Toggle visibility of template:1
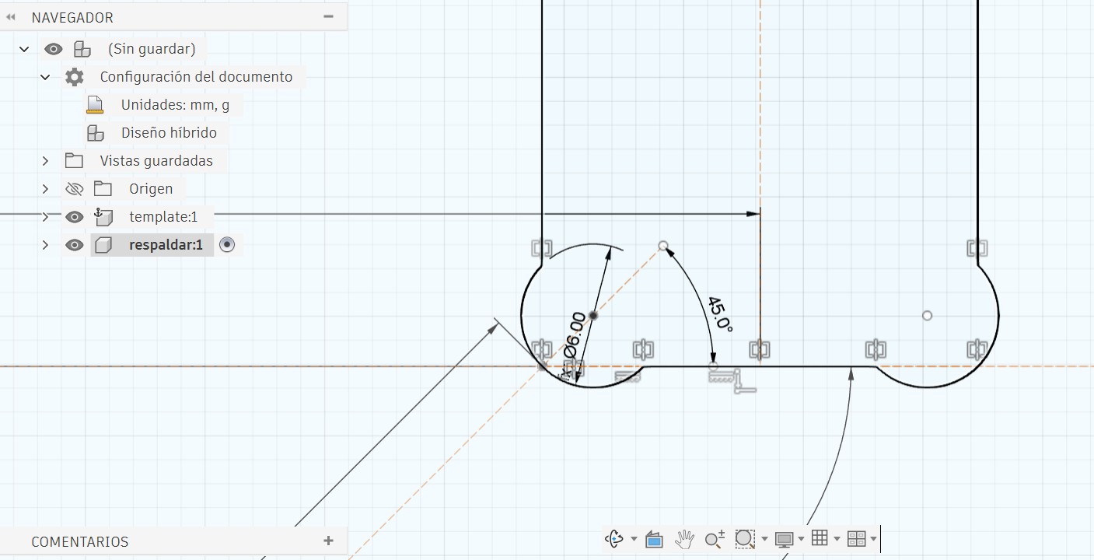Viewport: 1094px width, 560px height. (74, 217)
